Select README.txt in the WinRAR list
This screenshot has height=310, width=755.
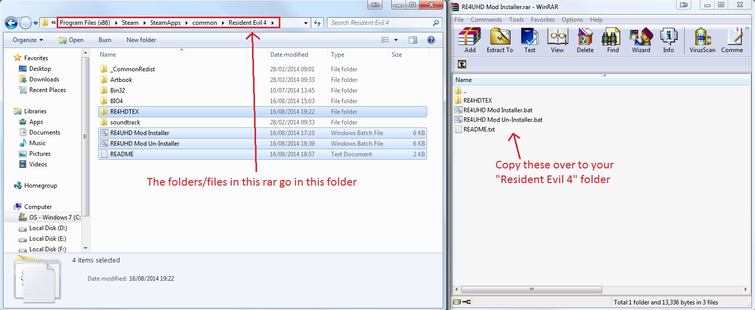pos(474,129)
